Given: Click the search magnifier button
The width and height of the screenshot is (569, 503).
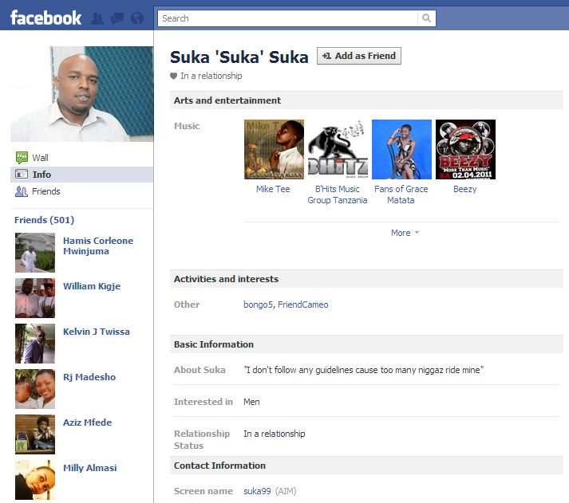Looking at the screenshot, I should (x=427, y=18).
